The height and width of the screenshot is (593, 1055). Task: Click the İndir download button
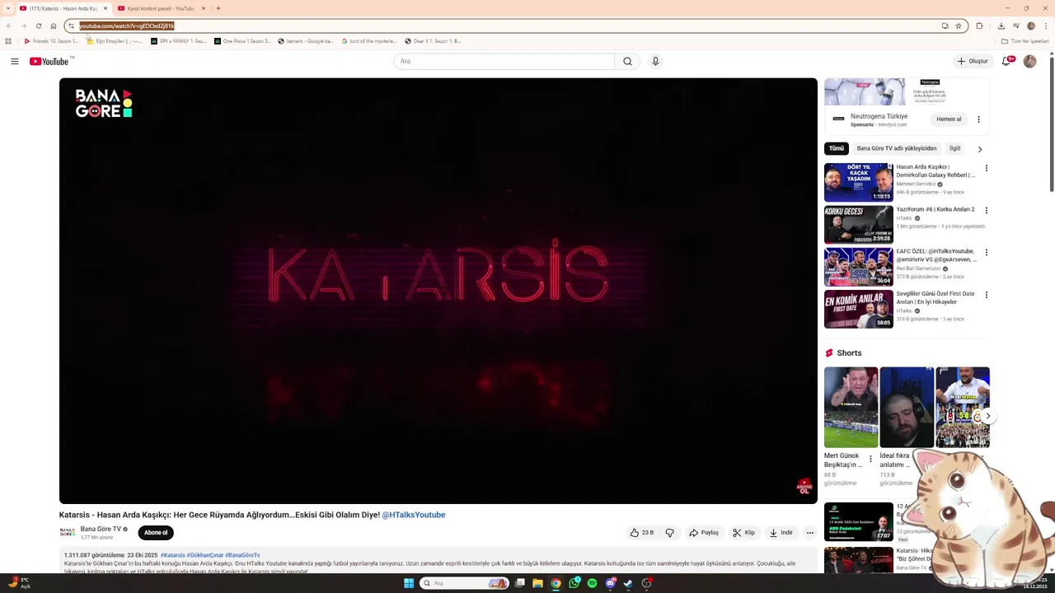pos(781,533)
